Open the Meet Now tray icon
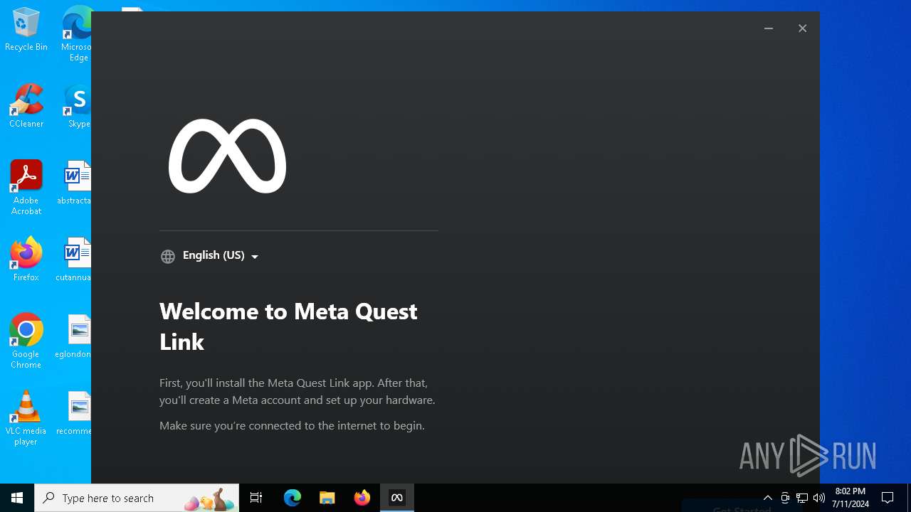 (x=785, y=498)
